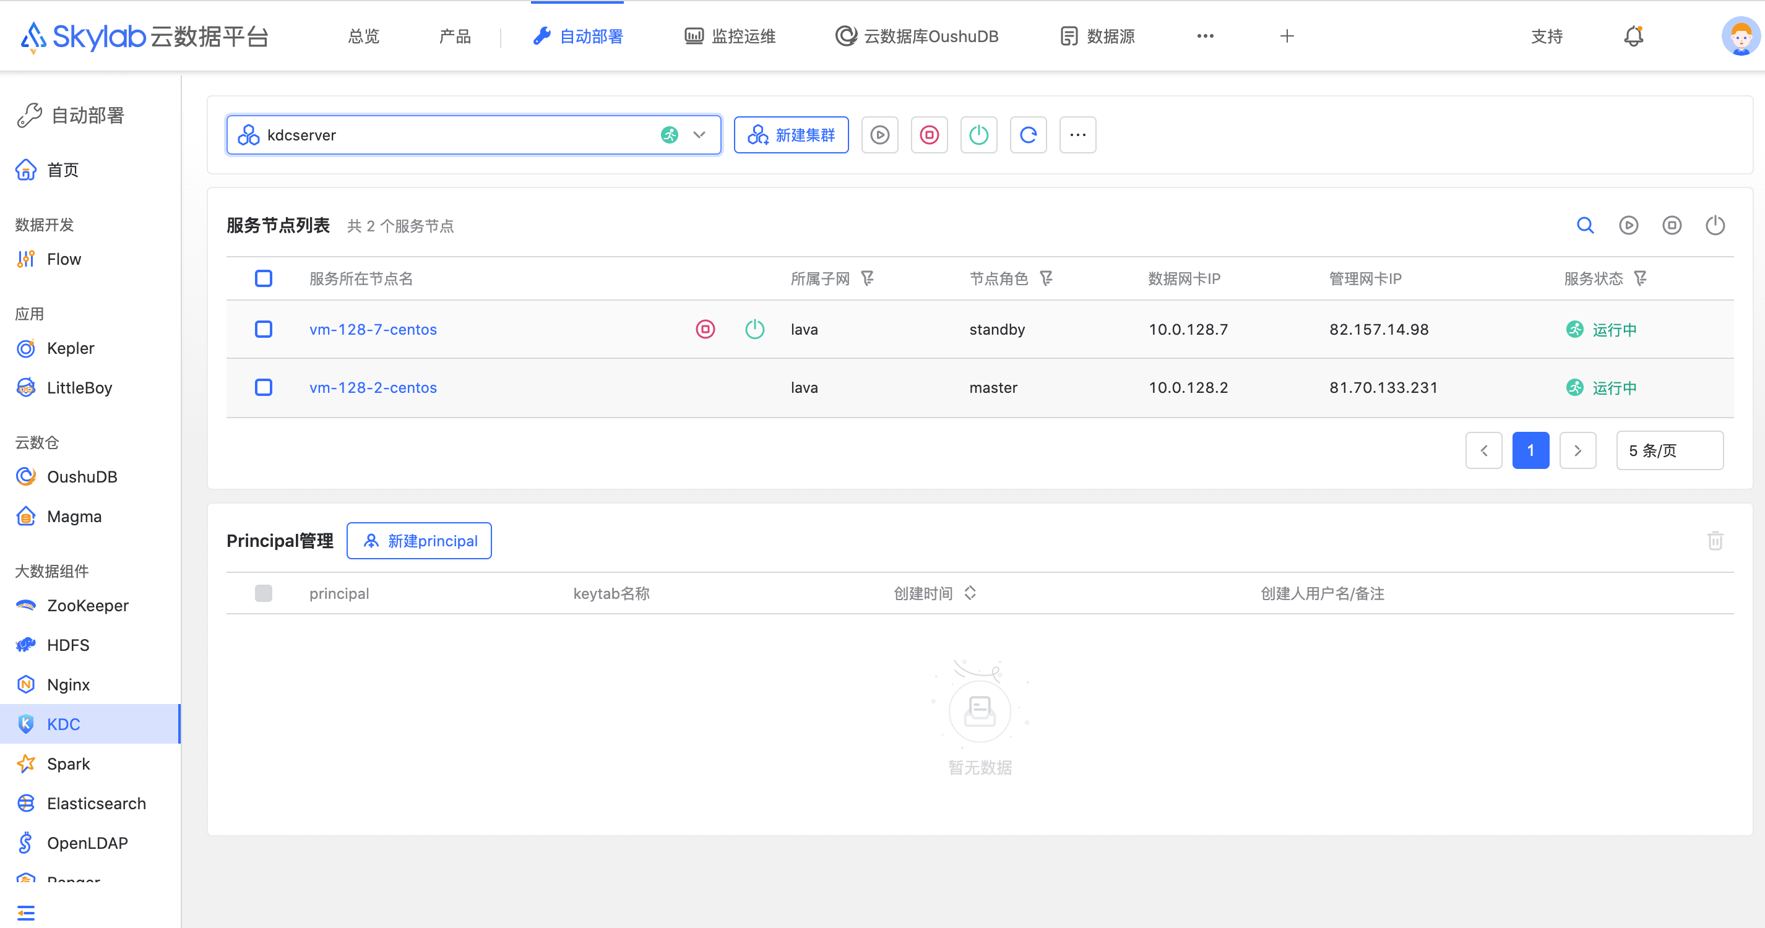Click the stop icon in node list header
This screenshot has width=1765, height=928.
point(1671,225)
